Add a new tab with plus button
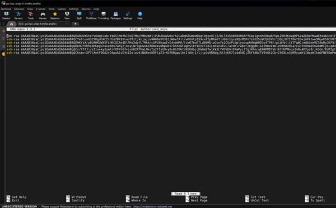The width and height of the screenshot is (336, 208). tap(75, 23)
